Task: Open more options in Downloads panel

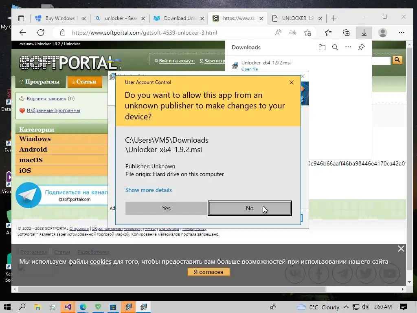Action: point(348,47)
